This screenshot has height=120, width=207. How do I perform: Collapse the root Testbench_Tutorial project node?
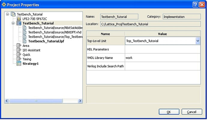click(7, 14)
